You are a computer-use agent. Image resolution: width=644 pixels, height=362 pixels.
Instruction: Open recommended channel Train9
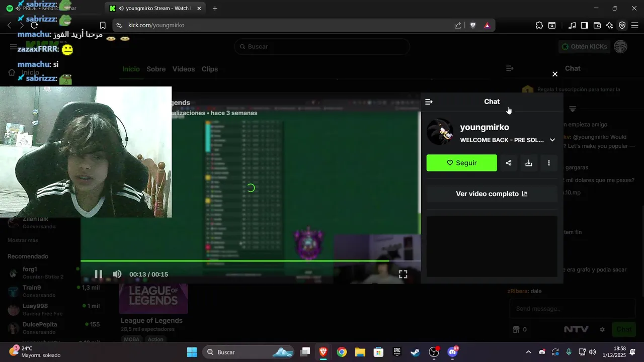[53, 291]
